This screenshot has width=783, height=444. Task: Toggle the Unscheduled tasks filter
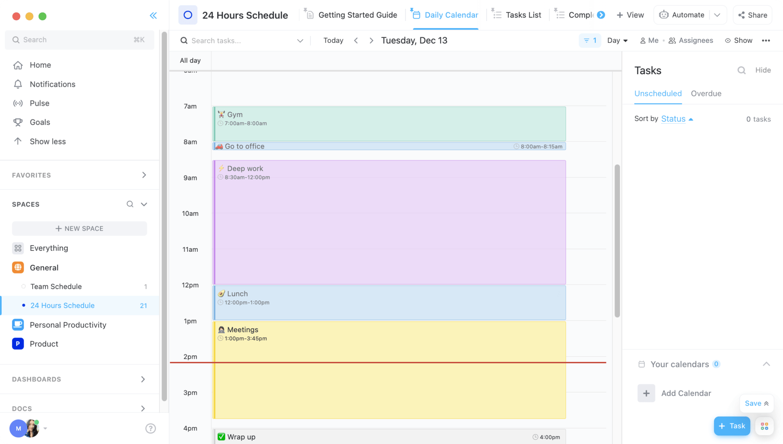tap(658, 93)
